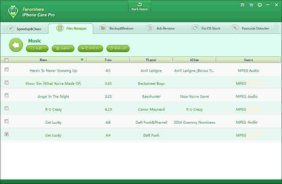Select song "Here's To Never Growing Up"
Screen dimensions: 282x184
[x=54, y=71]
